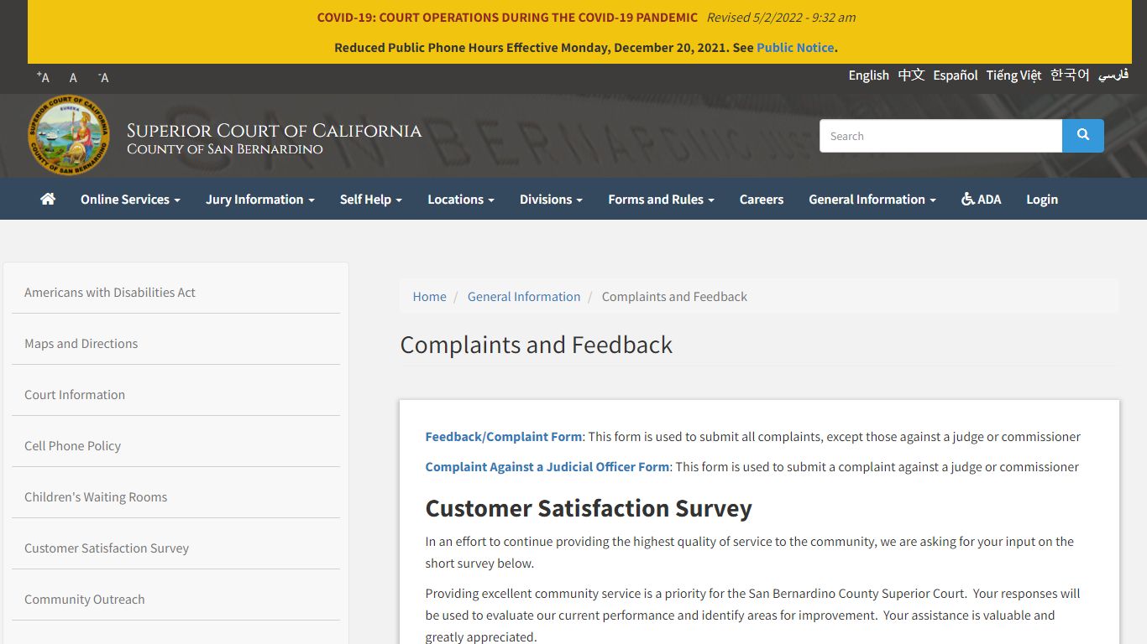Open the ADA wheelchair link
The height and width of the screenshot is (644, 1147).
pyautogui.click(x=982, y=199)
